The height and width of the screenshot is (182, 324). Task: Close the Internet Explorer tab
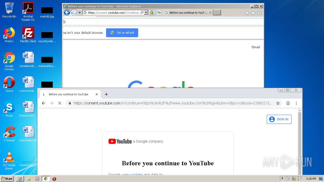pyautogui.click(x=210, y=13)
